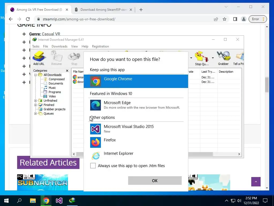Select Google Chrome in the open-with list

click(136, 81)
